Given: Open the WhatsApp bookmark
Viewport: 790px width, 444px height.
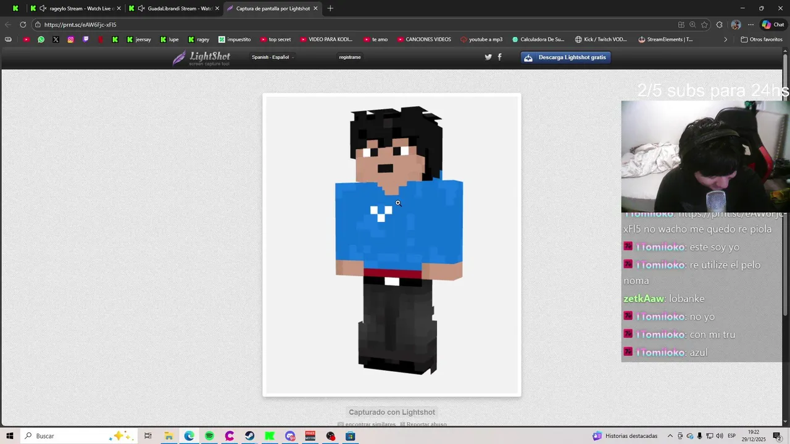Looking at the screenshot, I should pyautogui.click(x=41, y=39).
